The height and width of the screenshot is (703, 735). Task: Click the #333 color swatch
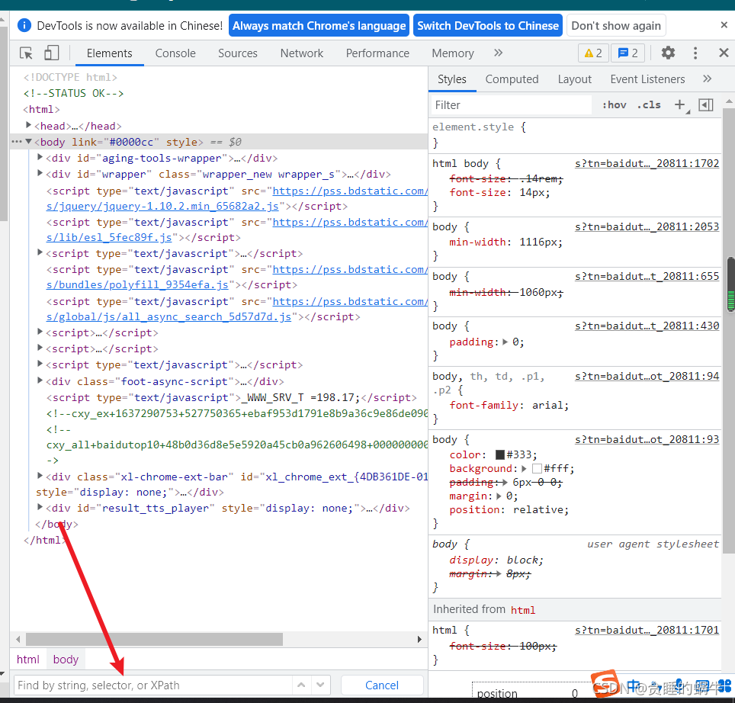499,454
